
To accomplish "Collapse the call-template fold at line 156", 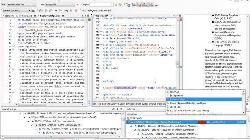I will tap(101, 45).
